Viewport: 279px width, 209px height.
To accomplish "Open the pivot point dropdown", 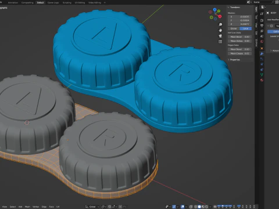I will [x=104, y=207].
